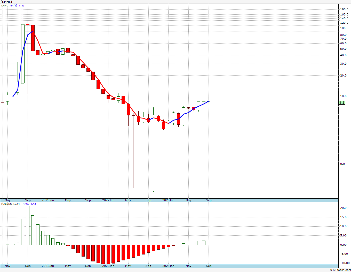Click the 30.0 price axis label
The image size is (351, 272).
[x=344, y=64]
